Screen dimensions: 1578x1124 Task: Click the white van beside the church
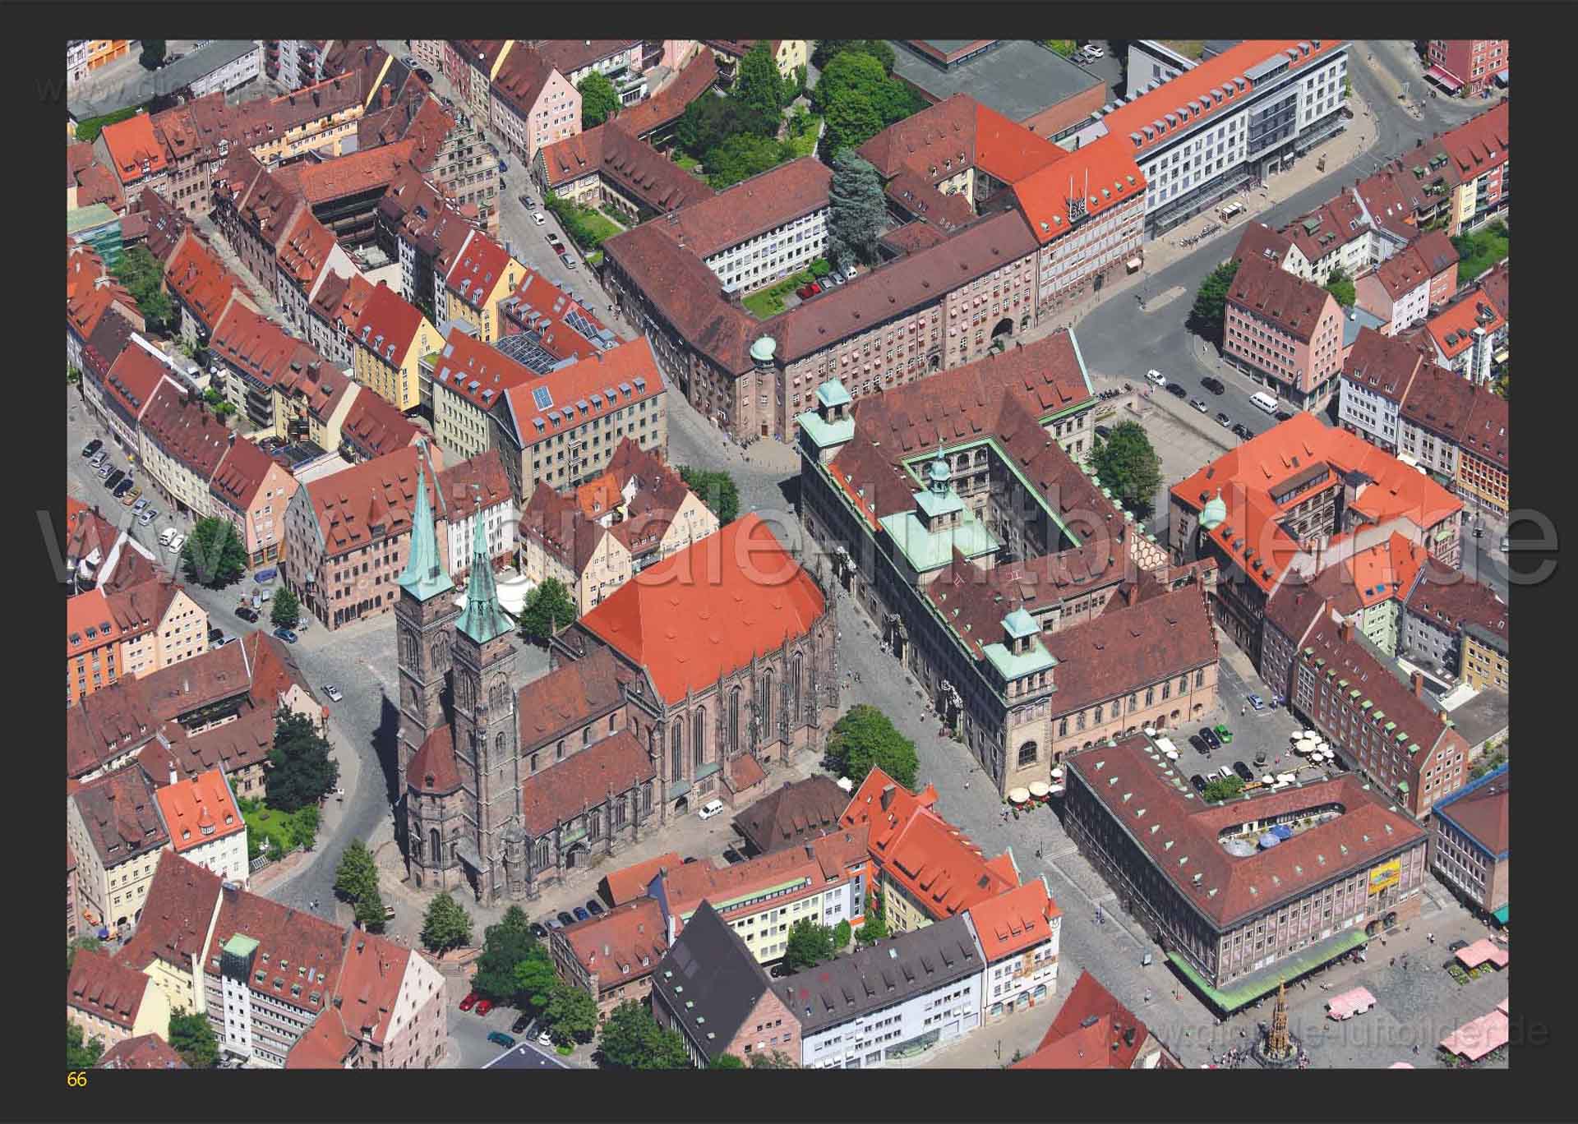(x=711, y=810)
